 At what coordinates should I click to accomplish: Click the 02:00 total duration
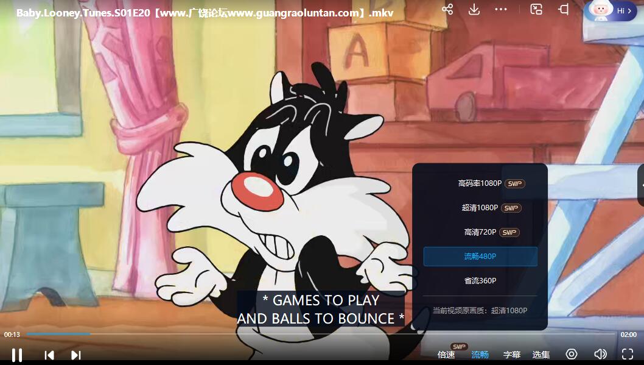pyautogui.click(x=628, y=335)
